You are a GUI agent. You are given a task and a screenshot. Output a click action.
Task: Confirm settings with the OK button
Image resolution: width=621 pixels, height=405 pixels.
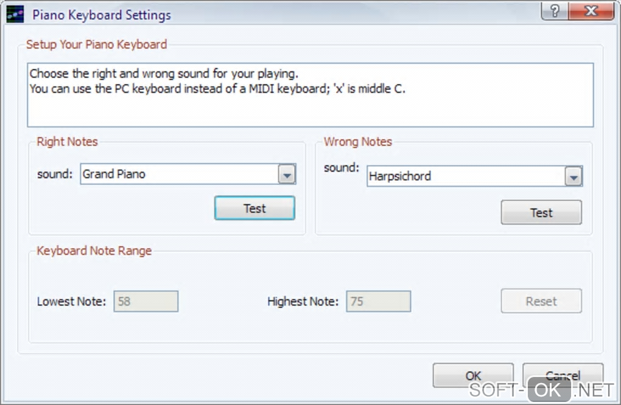(x=473, y=375)
